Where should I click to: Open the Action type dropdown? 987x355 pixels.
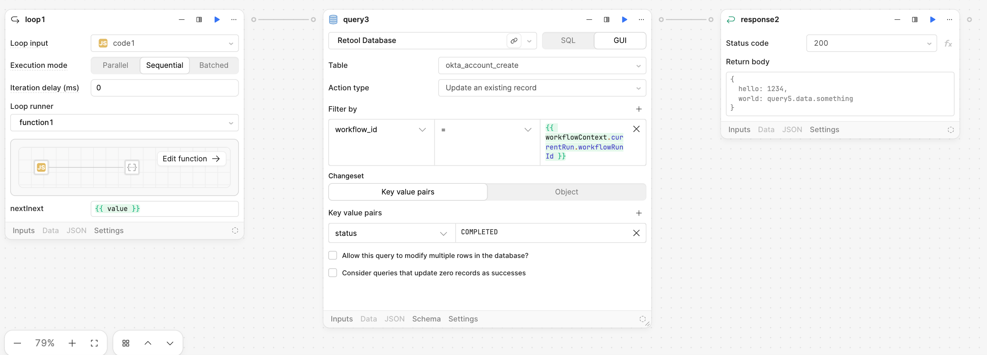(x=542, y=88)
